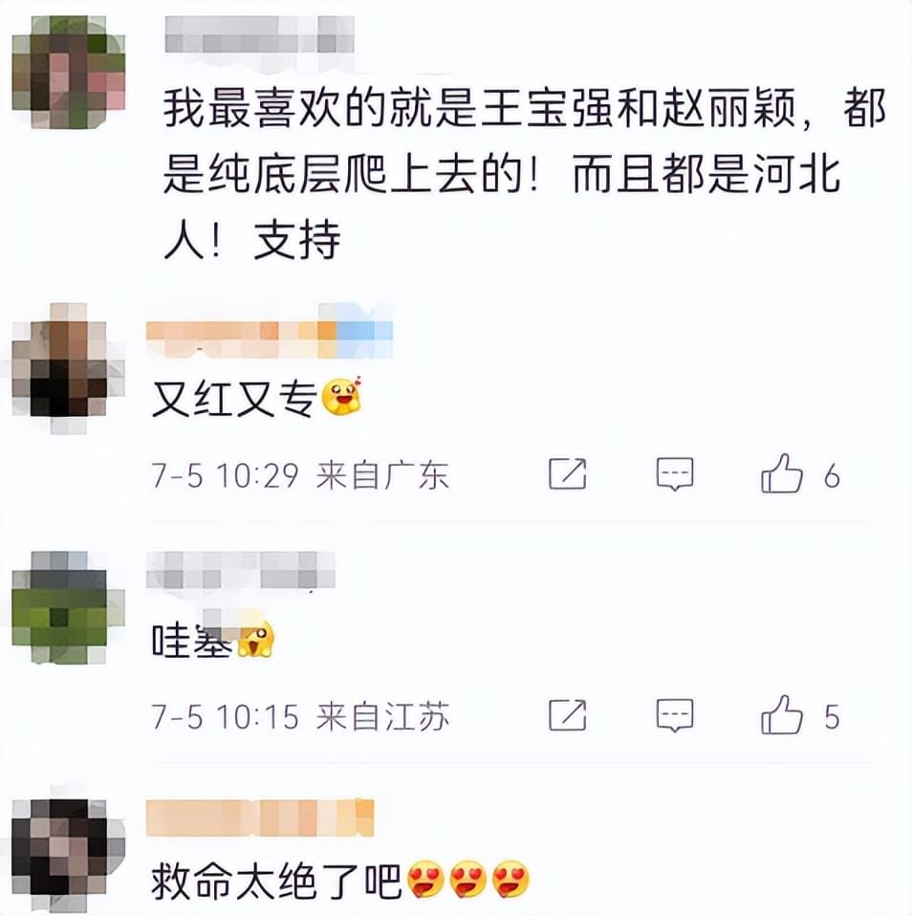
Task: Open orange username above 又红又专
Action: coord(270,338)
